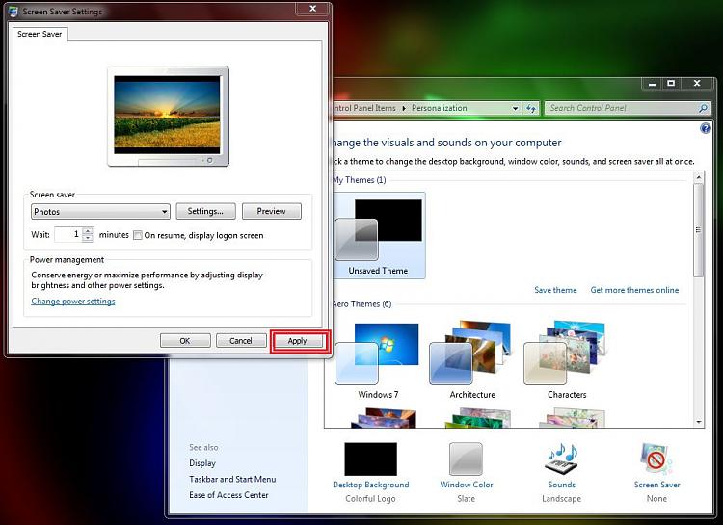The height and width of the screenshot is (525, 723).
Task: Select the Screen Saver tab
Action: (40, 34)
